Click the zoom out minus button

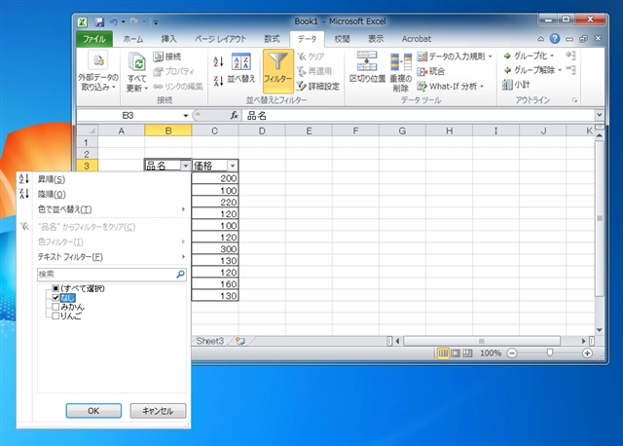(x=512, y=353)
